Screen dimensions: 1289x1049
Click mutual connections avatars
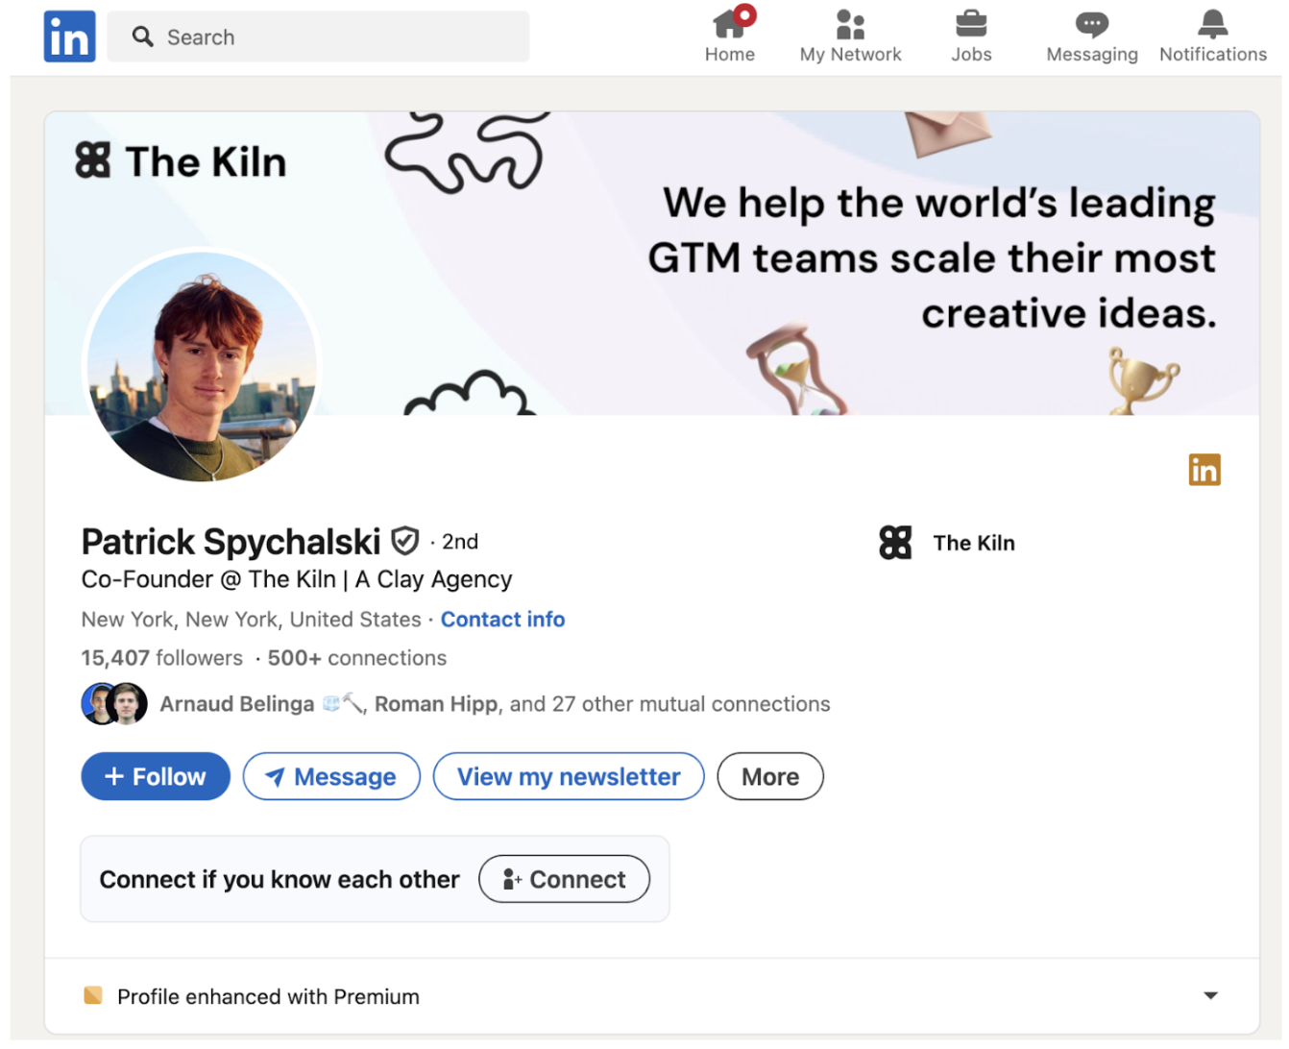pos(114,703)
